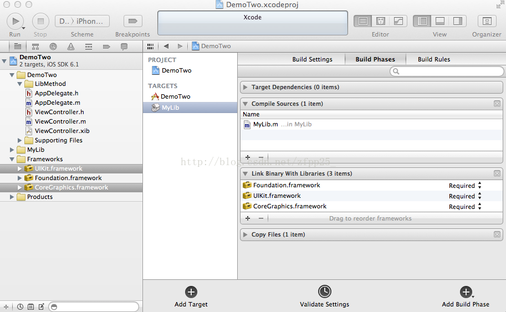Collapse the Frameworks group
The width and height of the screenshot is (506, 312).
[12, 159]
